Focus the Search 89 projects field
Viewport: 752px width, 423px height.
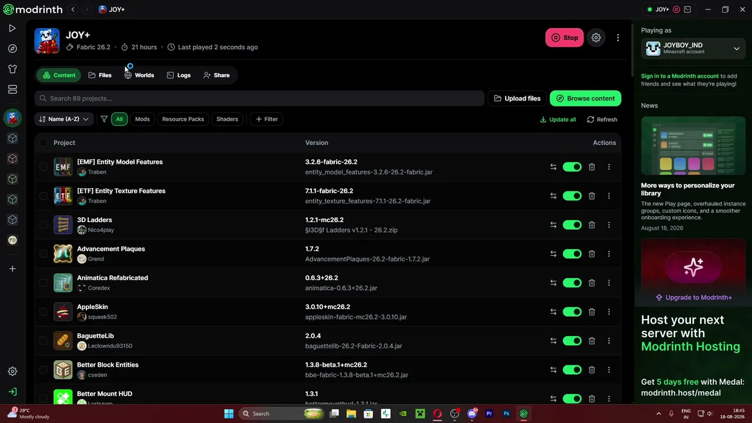pos(259,98)
